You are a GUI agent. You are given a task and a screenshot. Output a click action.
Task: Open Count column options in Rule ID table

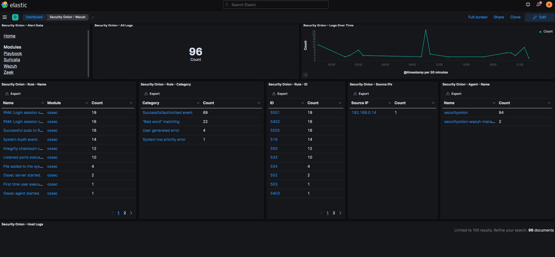coord(340,103)
